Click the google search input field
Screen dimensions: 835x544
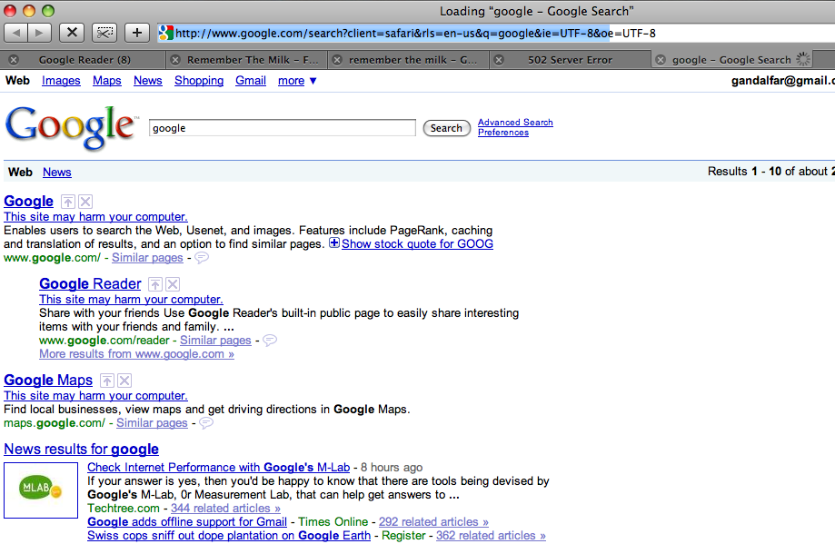click(x=283, y=128)
